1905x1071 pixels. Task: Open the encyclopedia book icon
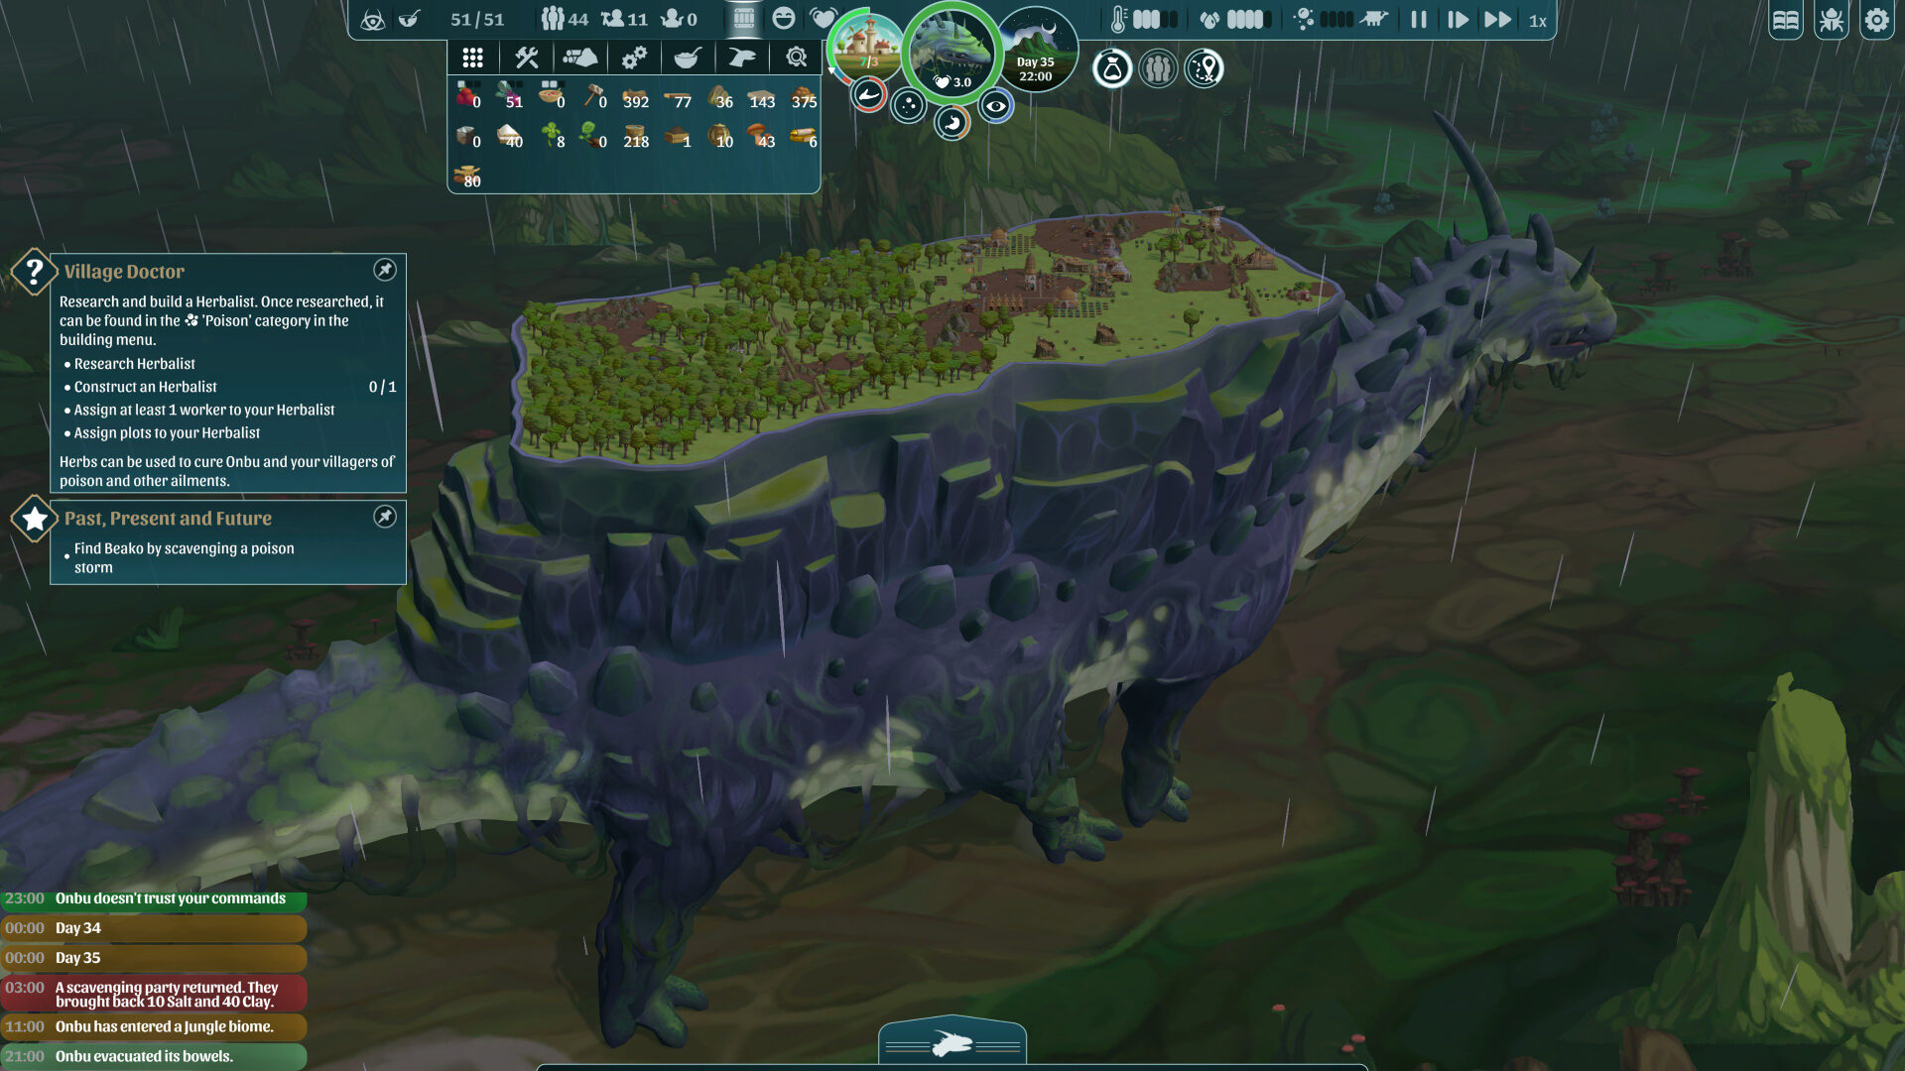pos(1786,20)
